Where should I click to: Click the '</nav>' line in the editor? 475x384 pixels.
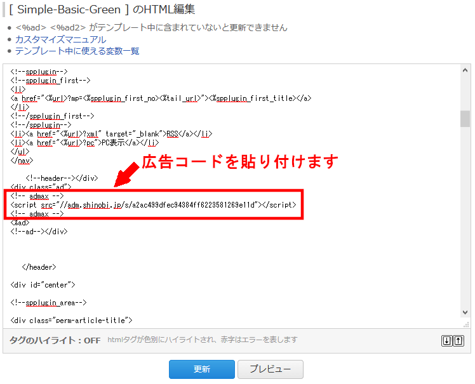tap(22, 161)
